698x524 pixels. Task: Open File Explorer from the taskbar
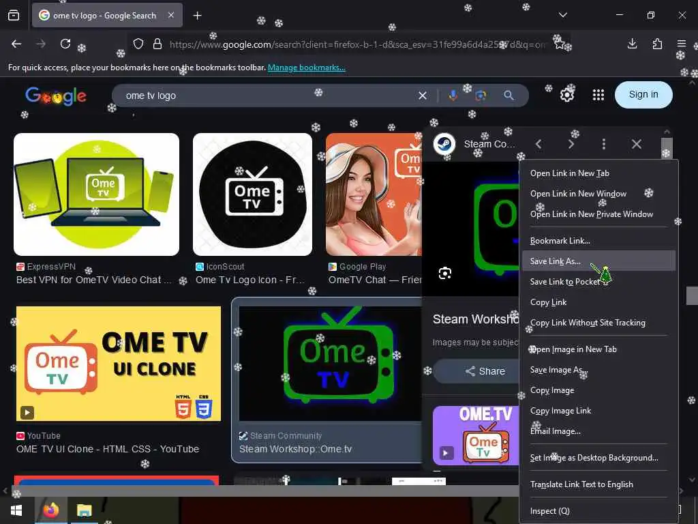click(x=84, y=510)
